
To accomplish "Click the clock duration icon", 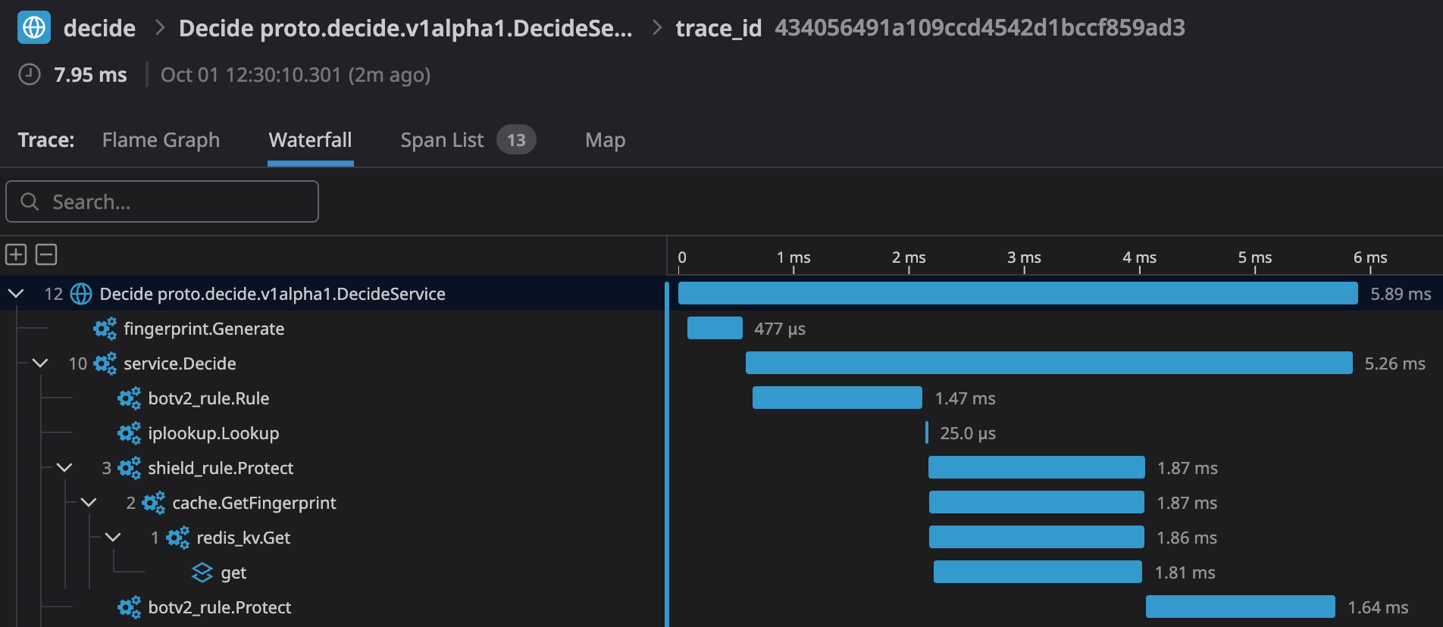I will click(30, 74).
